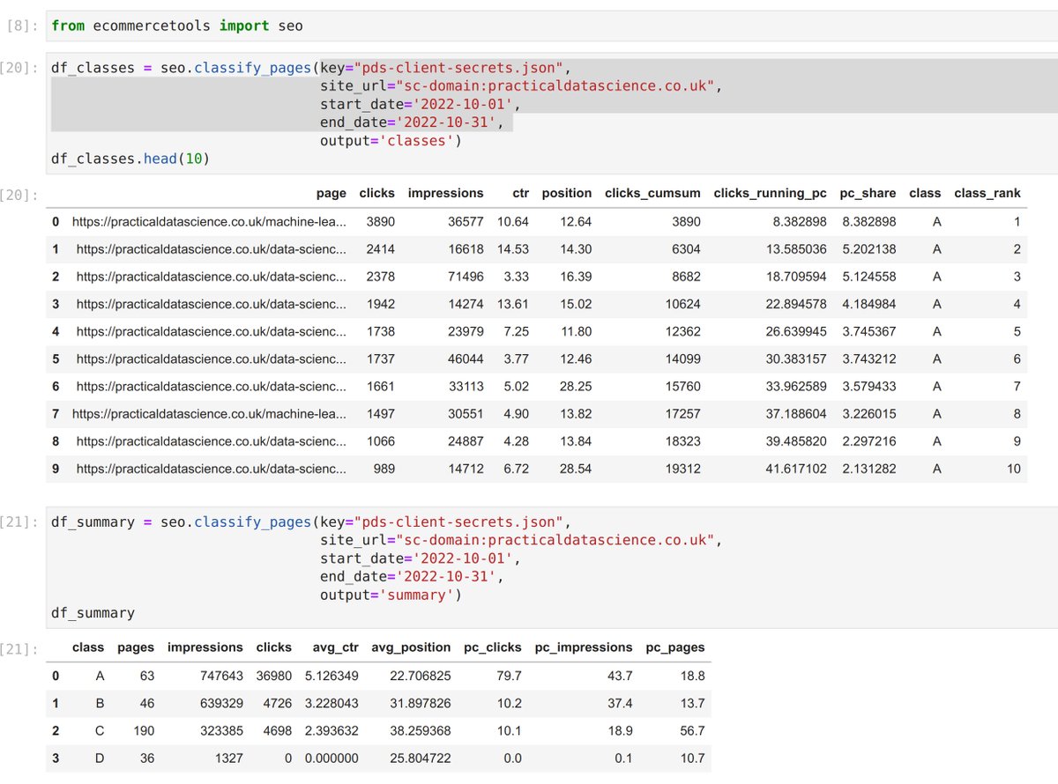Select impressions value 1327 for class D

click(x=228, y=758)
